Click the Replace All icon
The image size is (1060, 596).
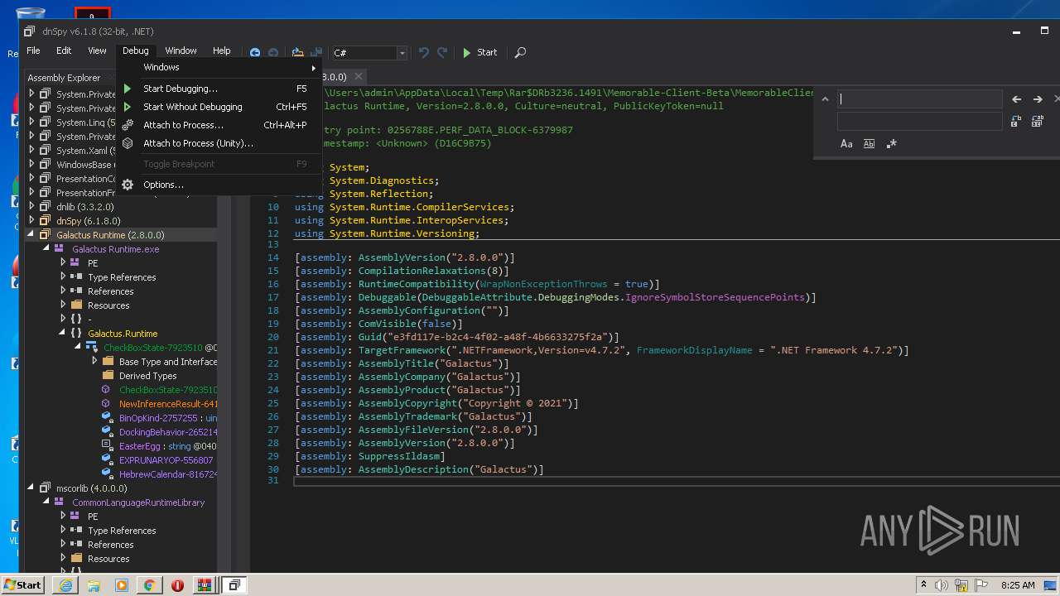(1038, 121)
